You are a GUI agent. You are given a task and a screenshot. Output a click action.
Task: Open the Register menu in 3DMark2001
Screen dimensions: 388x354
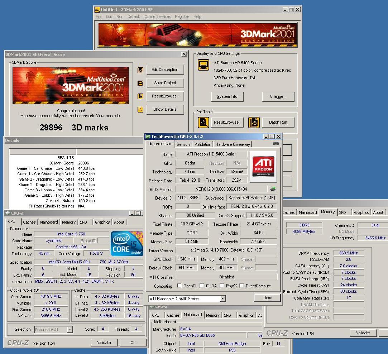[x=182, y=16]
